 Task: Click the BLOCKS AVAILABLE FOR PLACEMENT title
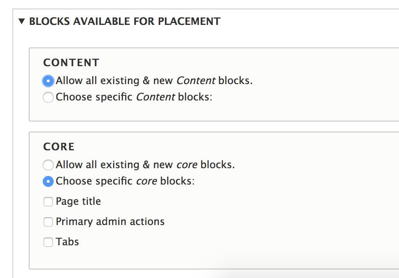click(x=124, y=21)
